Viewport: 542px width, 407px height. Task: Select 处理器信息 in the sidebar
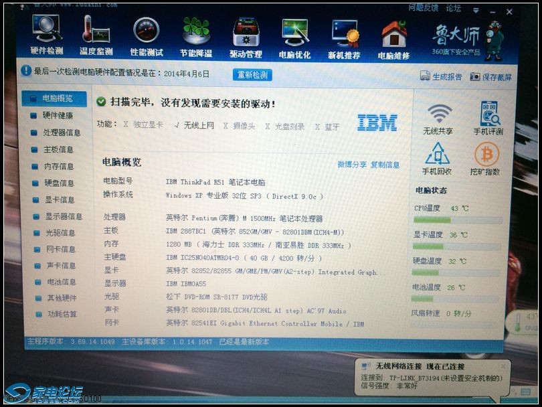tap(62, 133)
